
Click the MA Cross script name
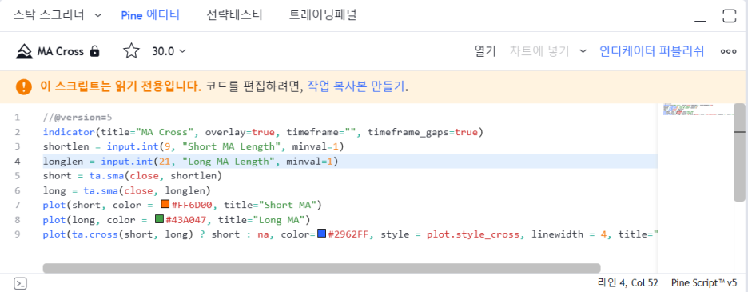click(x=60, y=51)
